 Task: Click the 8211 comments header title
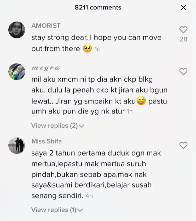98,8
